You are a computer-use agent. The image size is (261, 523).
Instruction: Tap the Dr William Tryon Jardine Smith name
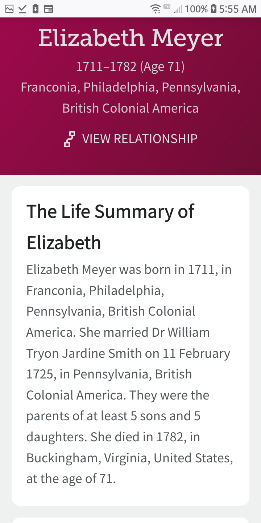(128, 343)
